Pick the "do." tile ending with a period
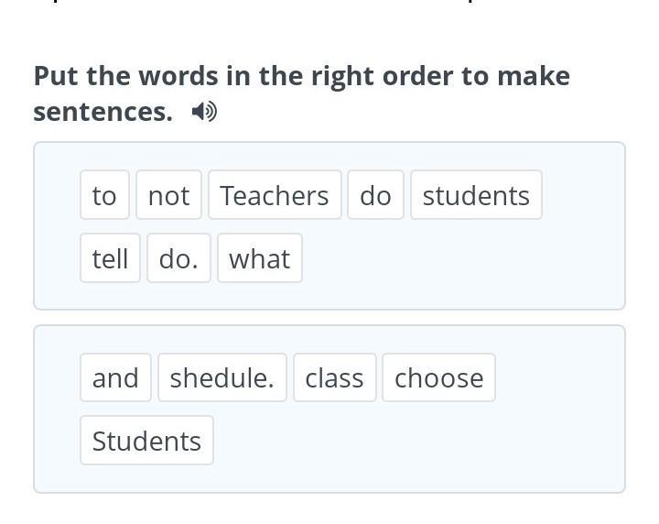659x524 pixels. 178,258
